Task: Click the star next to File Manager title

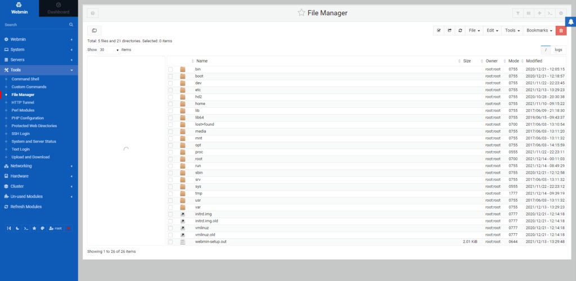Action: point(301,13)
